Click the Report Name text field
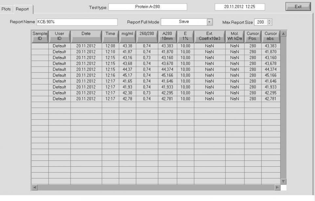315x201 pixels. (x=77, y=22)
